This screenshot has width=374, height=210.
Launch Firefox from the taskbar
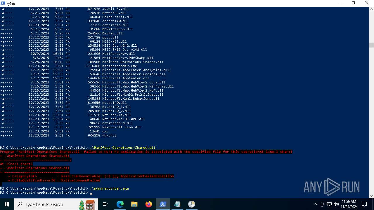[149, 204]
